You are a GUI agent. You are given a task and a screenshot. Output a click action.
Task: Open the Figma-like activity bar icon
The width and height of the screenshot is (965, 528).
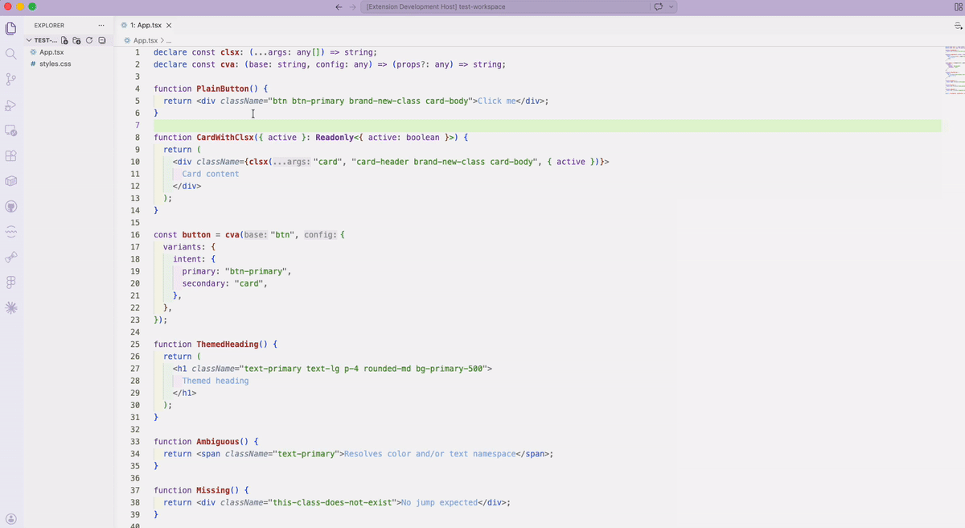(x=11, y=283)
